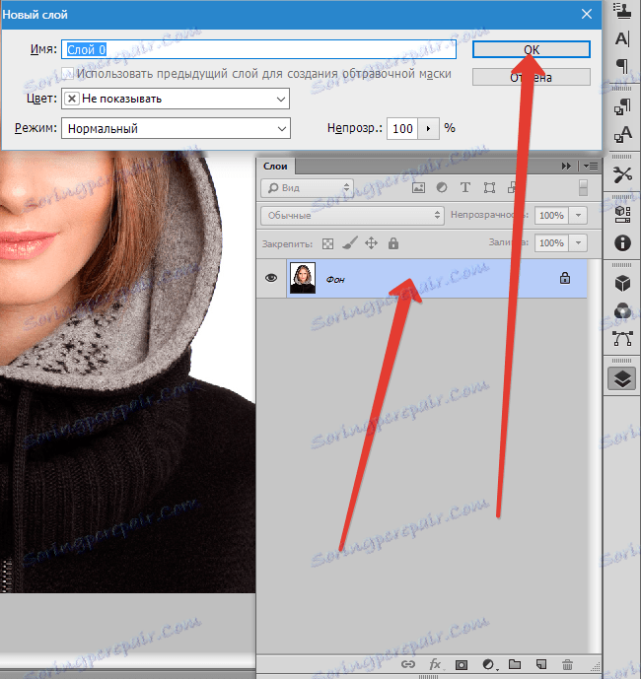Viewport: 641px width, 679px height.
Task: Filter for shape layers
Action: point(489,187)
